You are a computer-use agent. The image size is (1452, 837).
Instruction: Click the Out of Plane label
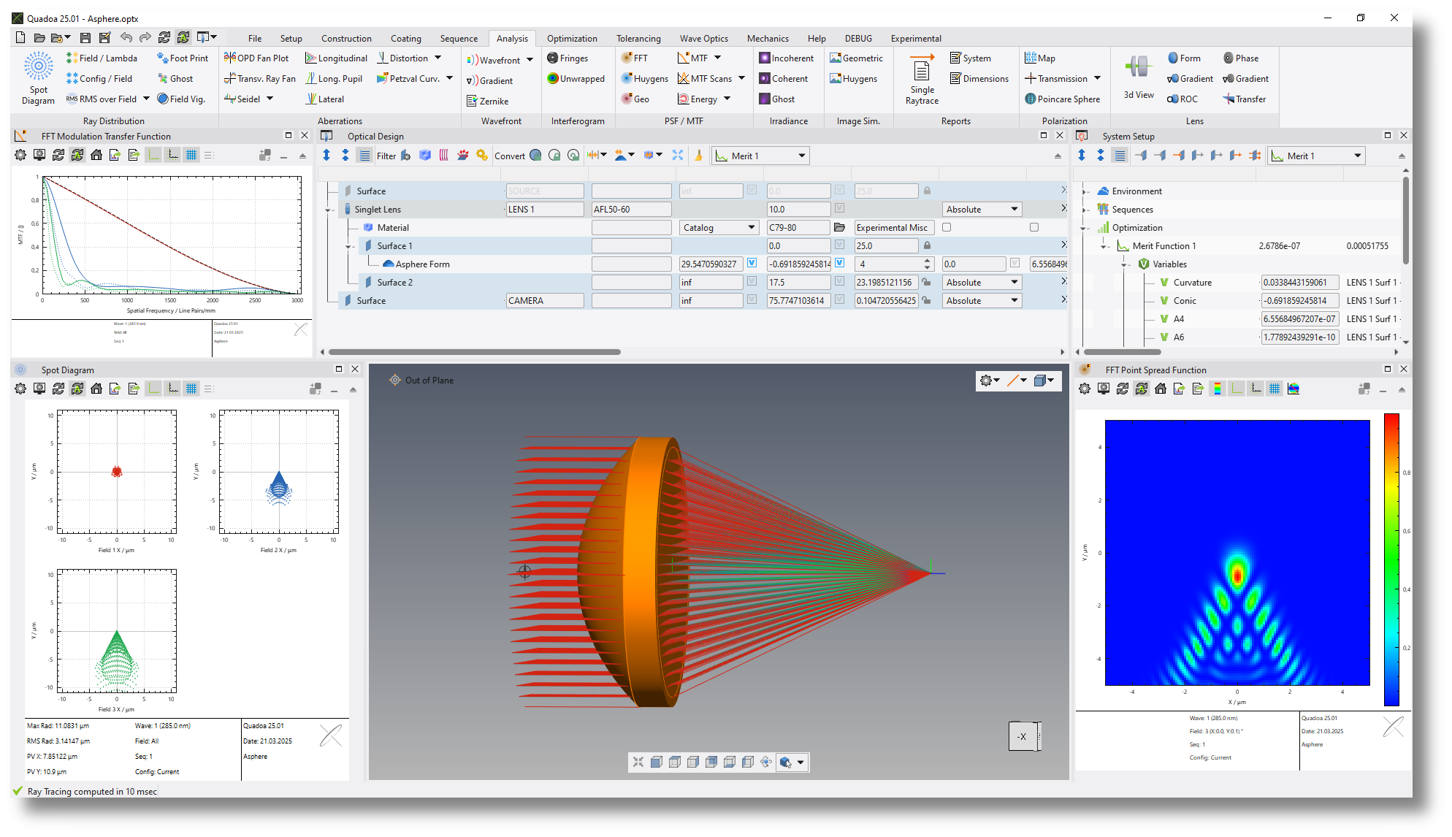pyautogui.click(x=429, y=380)
